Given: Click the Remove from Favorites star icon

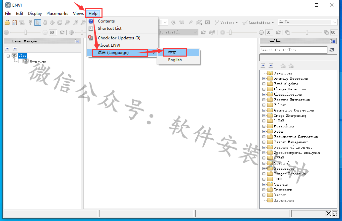Looking at the screenshot, I should [291, 66].
